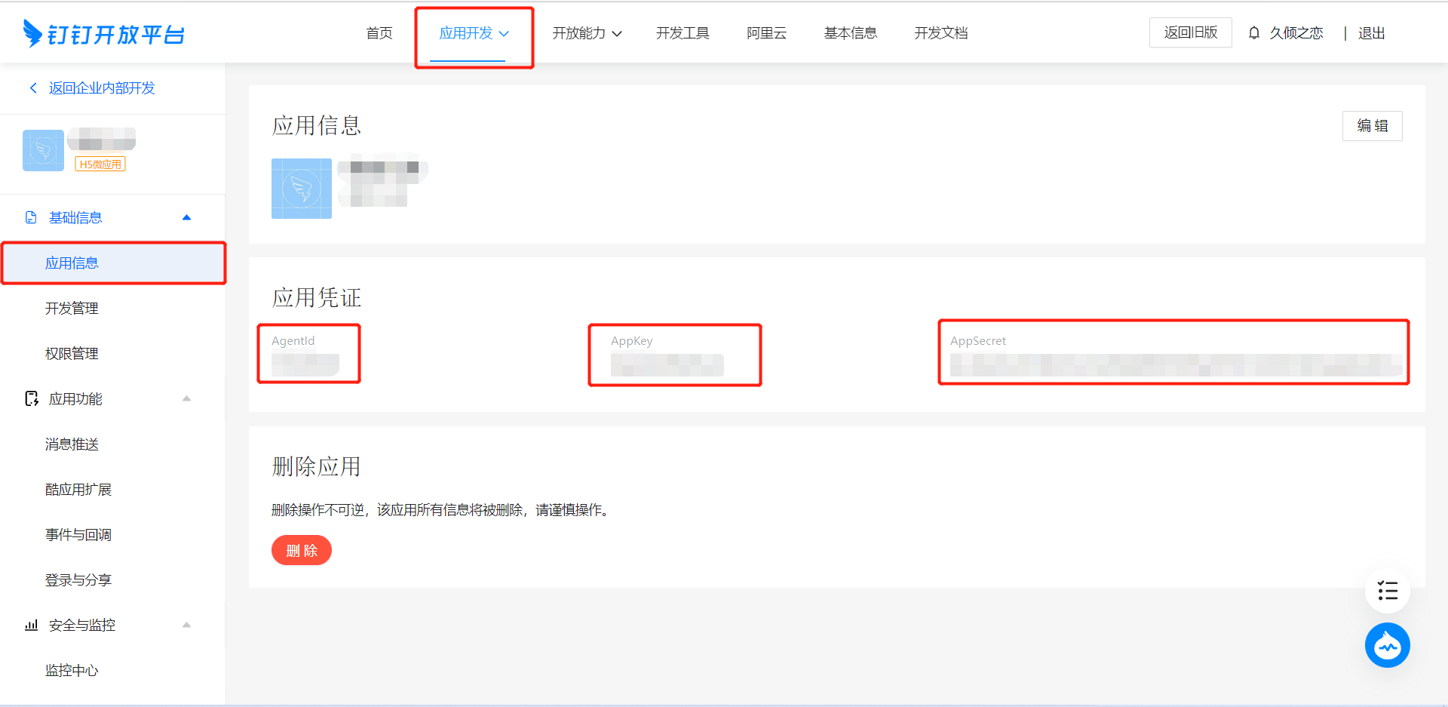The height and width of the screenshot is (707, 1448).
Task: Click the 删除操作不可逆 warning text
Action: tap(441, 510)
